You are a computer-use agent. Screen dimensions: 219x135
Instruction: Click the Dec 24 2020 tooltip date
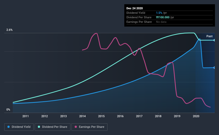click(134, 8)
